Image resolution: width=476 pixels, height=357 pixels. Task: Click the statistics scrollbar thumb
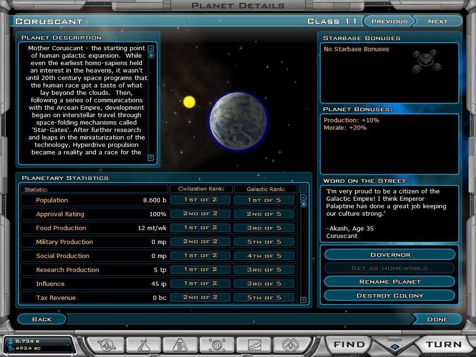pyautogui.click(x=303, y=205)
